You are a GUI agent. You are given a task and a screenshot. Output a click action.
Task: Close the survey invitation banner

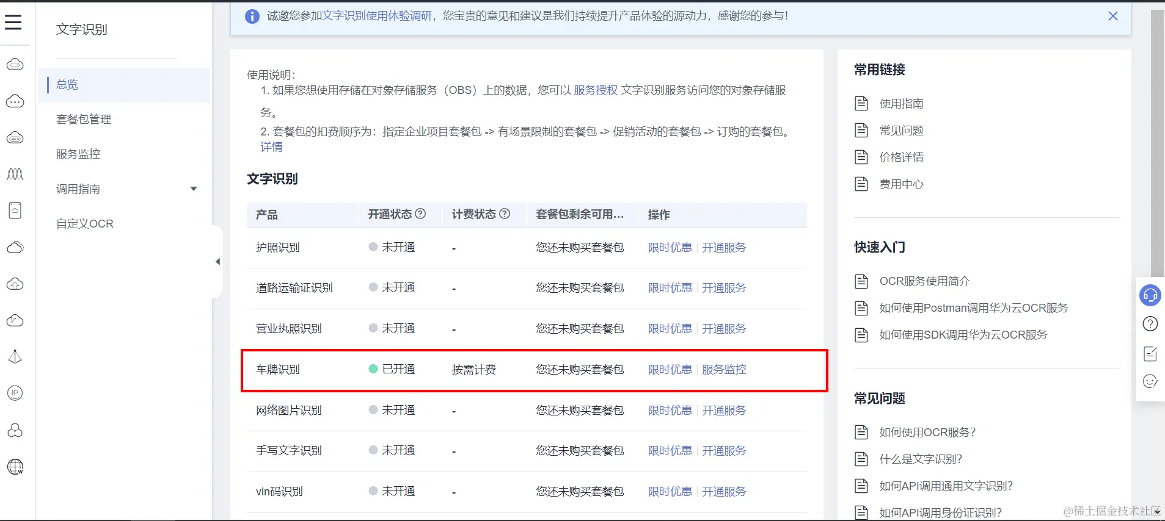1113,16
